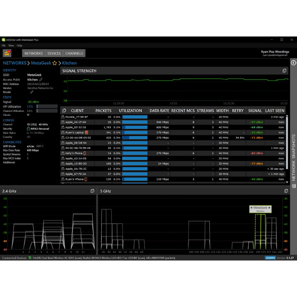Image resolution: width=297 pixels, height=297 pixels.
Task: Click binoculars icon for 94:0C:98:76:FE:49
Action: point(63,148)
